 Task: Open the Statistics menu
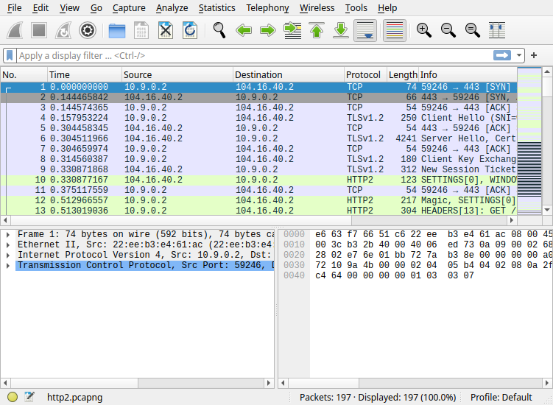coord(217,8)
